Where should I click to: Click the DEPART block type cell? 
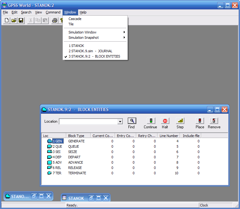tap(74, 157)
